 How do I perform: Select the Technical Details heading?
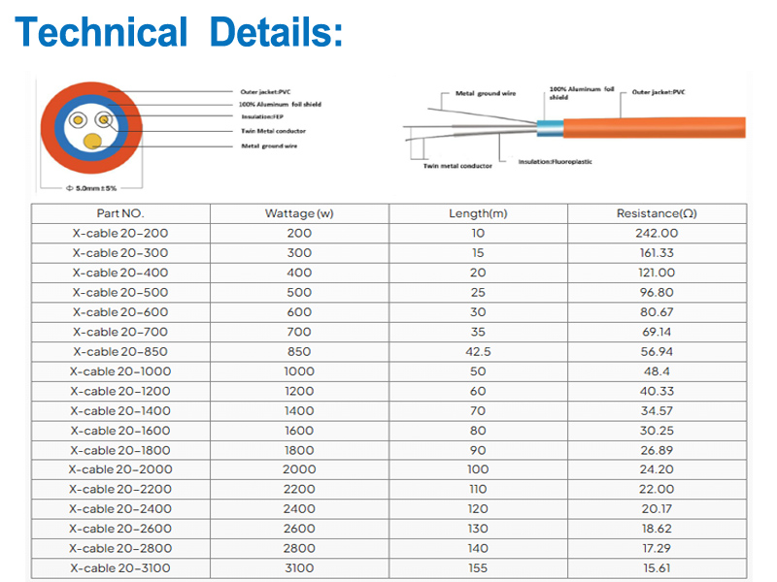[180, 33]
